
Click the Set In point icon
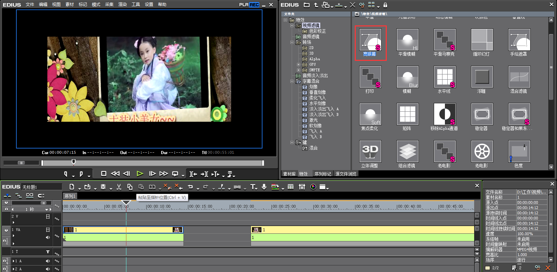tap(65, 174)
